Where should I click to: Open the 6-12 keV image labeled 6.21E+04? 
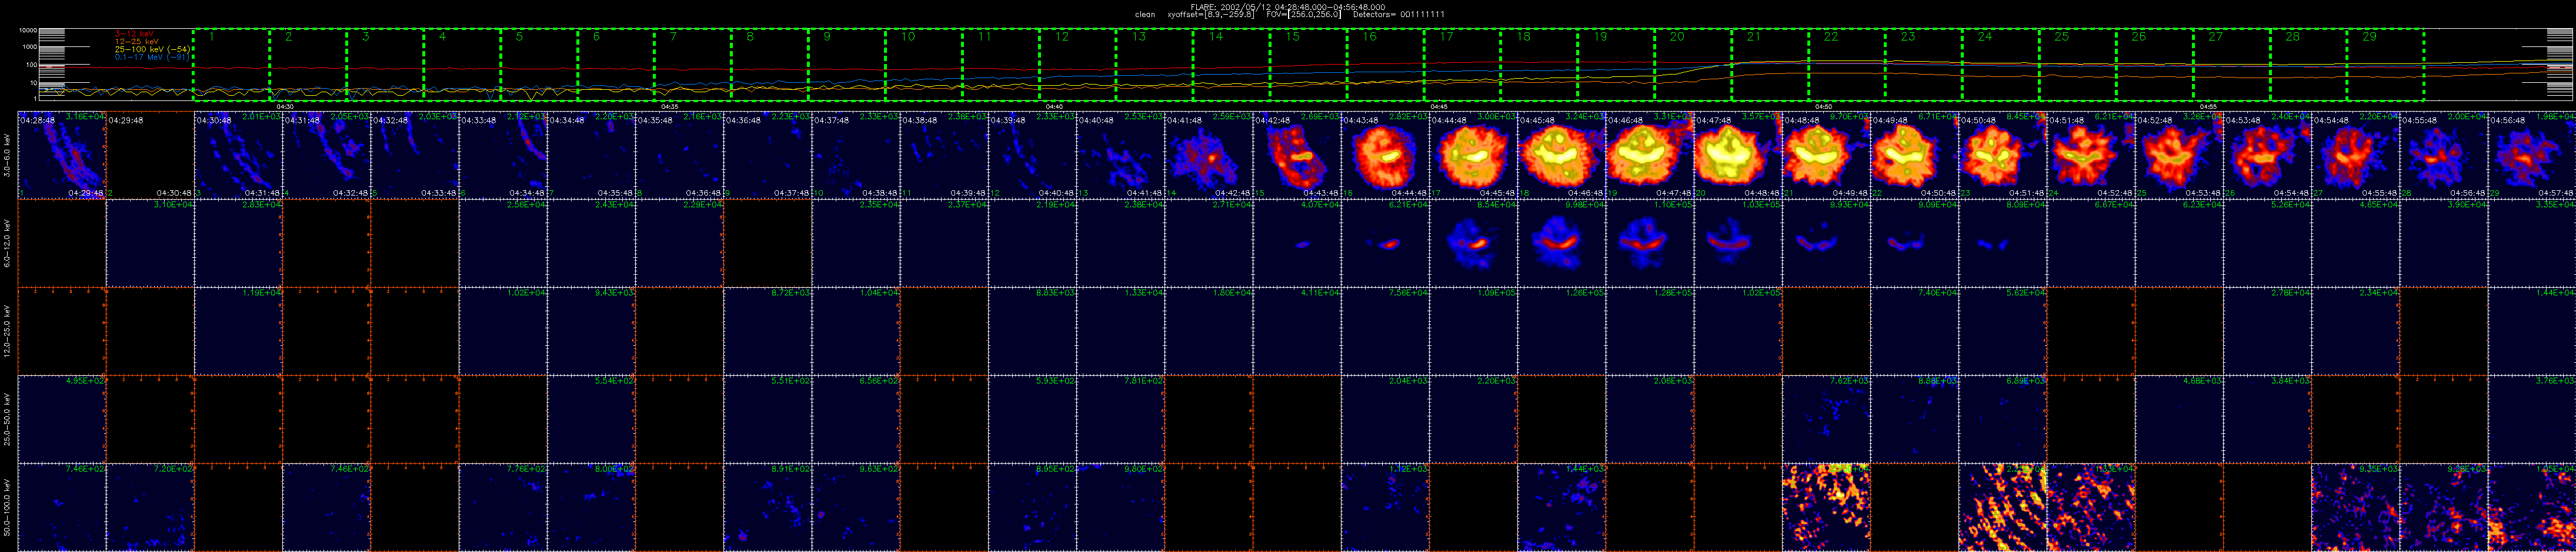tap(1384, 243)
